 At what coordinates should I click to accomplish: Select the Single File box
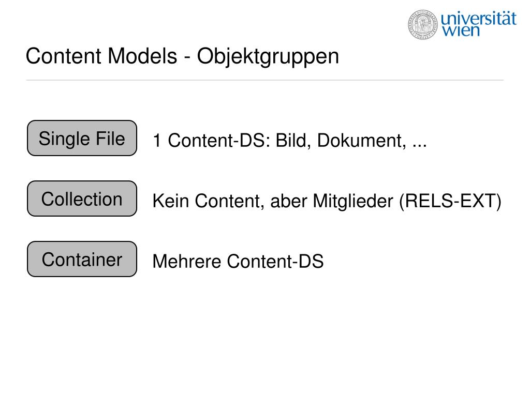click(82, 138)
